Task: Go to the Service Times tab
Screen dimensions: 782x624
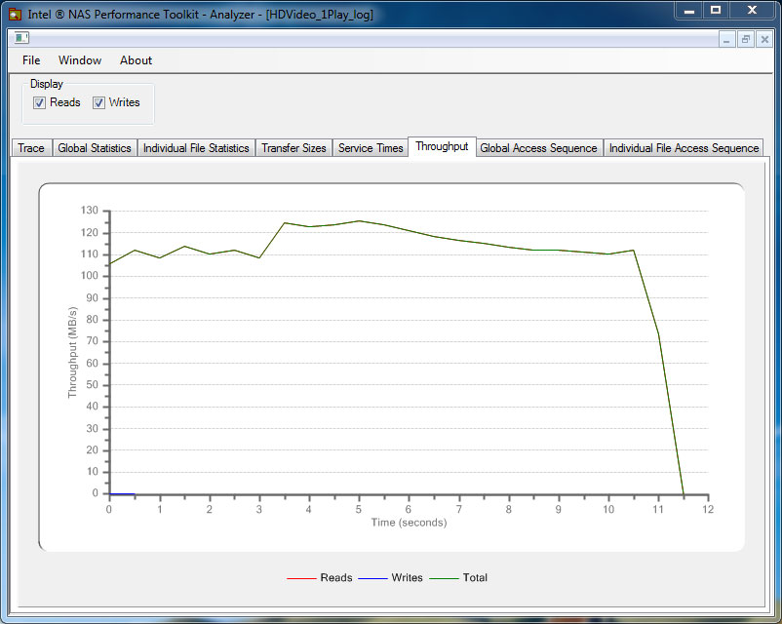Action: click(371, 148)
